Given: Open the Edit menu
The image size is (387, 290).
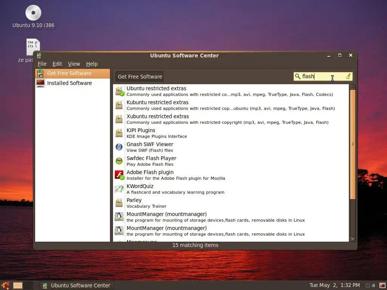Looking at the screenshot, I should pyautogui.click(x=57, y=64).
